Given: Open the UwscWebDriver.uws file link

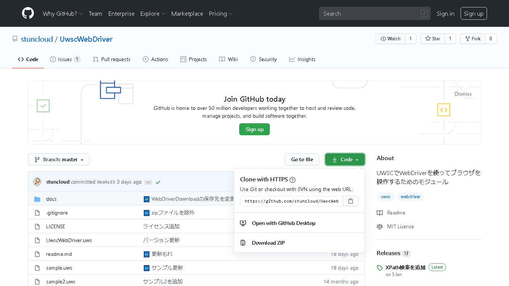Looking at the screenshot, I should point(69,240).
